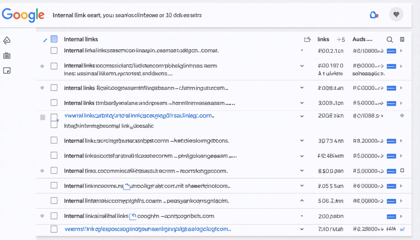Image resolution: width=420 pixels, height=240 pixels.
Task: Click the top tag-shaped sidebar icon
Action: (7, 40)
